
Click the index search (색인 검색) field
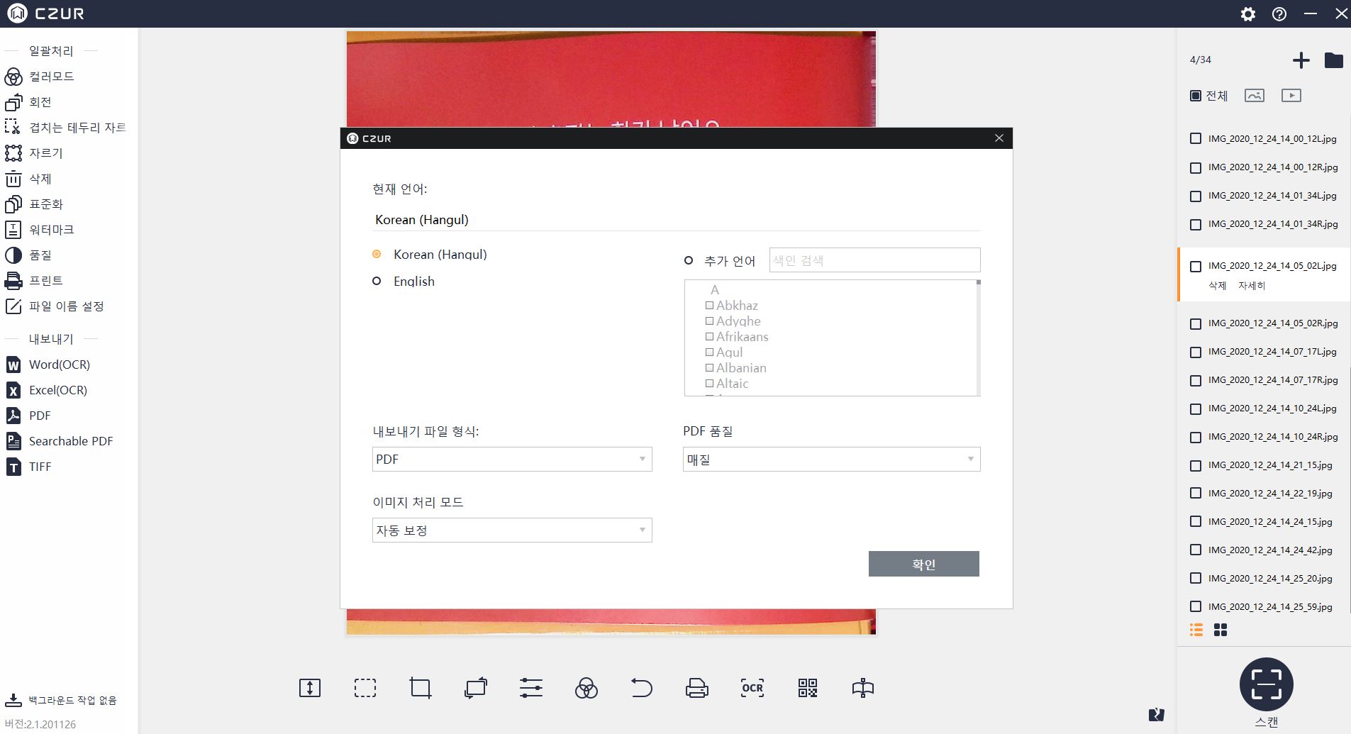pos(875,260)
